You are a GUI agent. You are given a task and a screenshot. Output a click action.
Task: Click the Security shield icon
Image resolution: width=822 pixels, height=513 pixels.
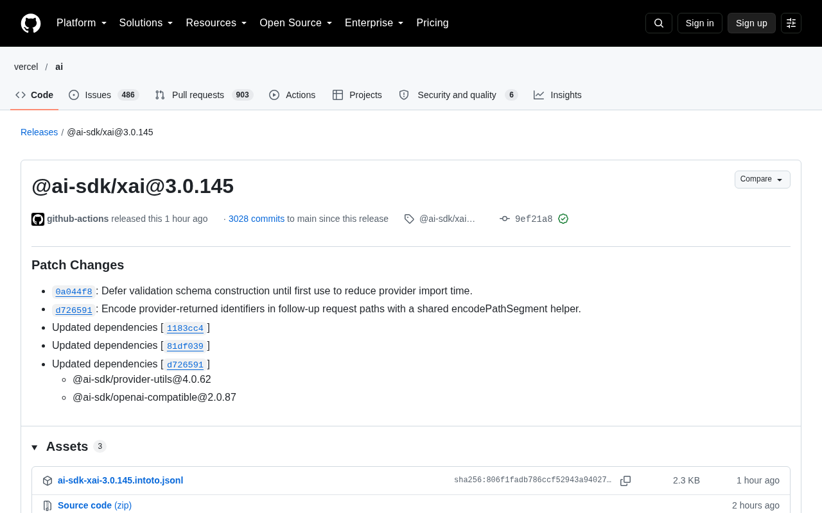(x=404, y=95)
